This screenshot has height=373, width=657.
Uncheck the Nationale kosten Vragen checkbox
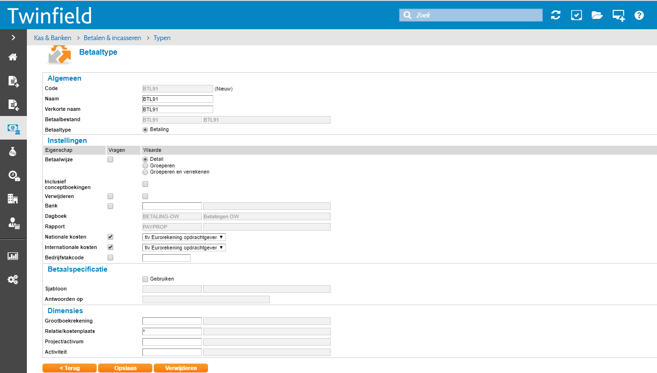110,237
